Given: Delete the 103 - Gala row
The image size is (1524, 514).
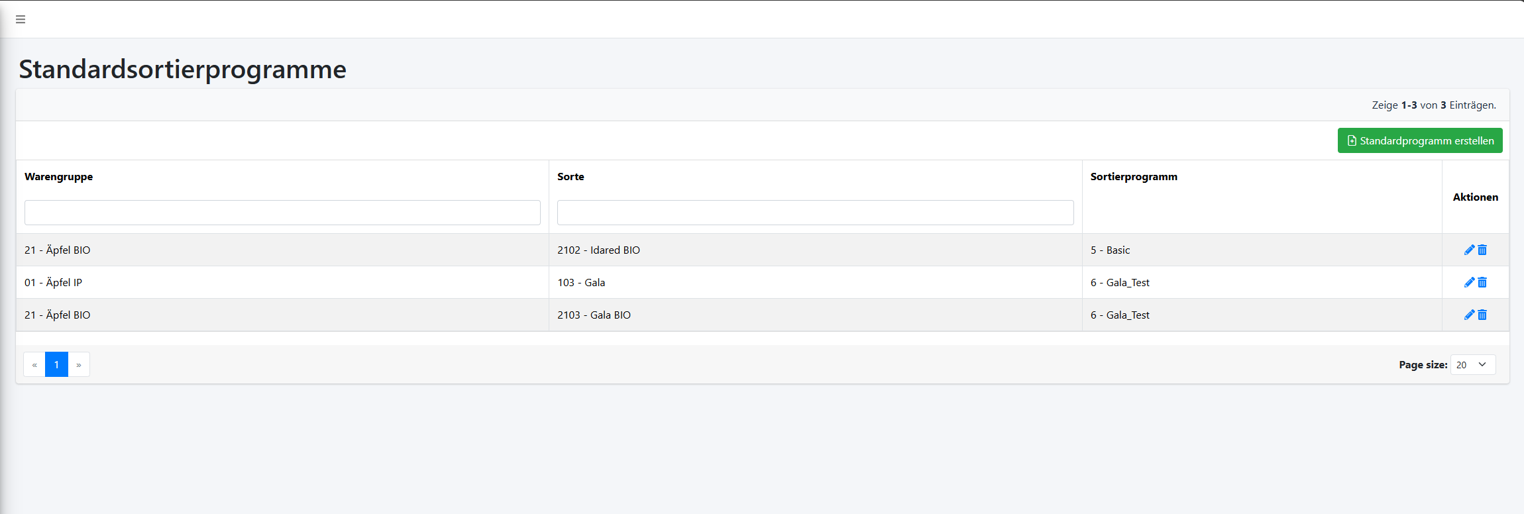Looking at the screenshot, I should pyautogui.click(x=1482, y=282).
